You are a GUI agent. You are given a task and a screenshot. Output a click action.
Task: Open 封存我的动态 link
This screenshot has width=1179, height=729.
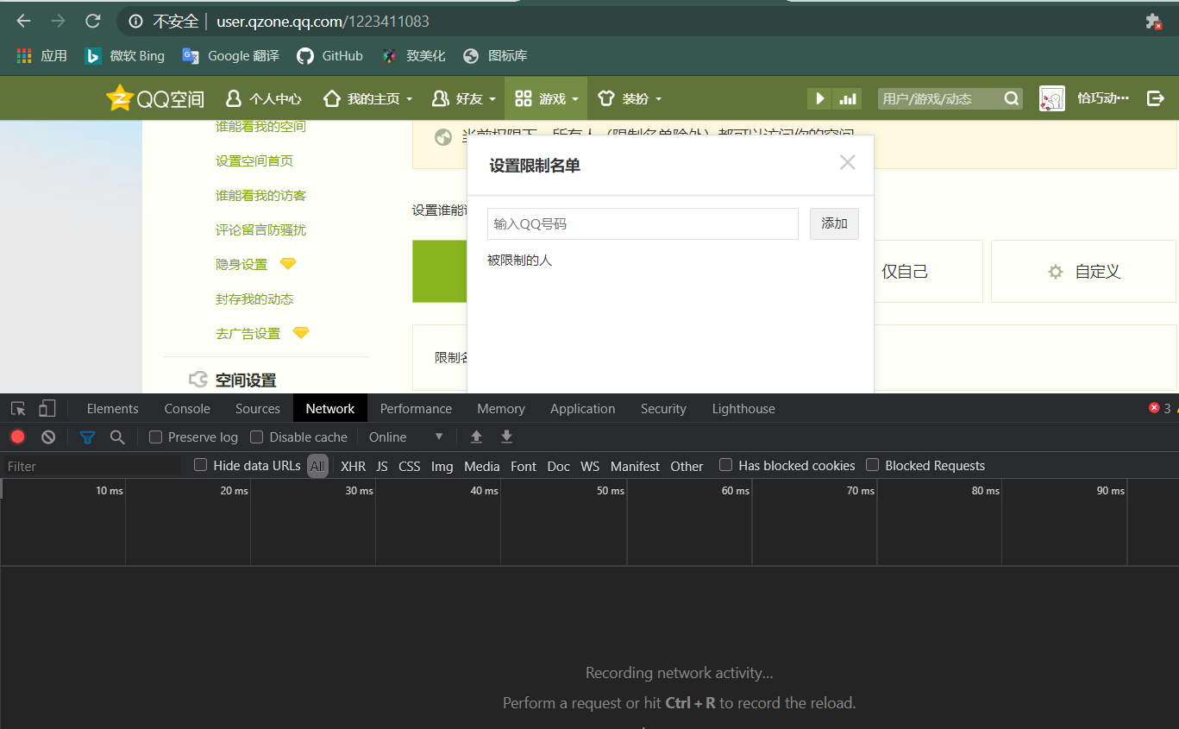click(x=254, y=299)
